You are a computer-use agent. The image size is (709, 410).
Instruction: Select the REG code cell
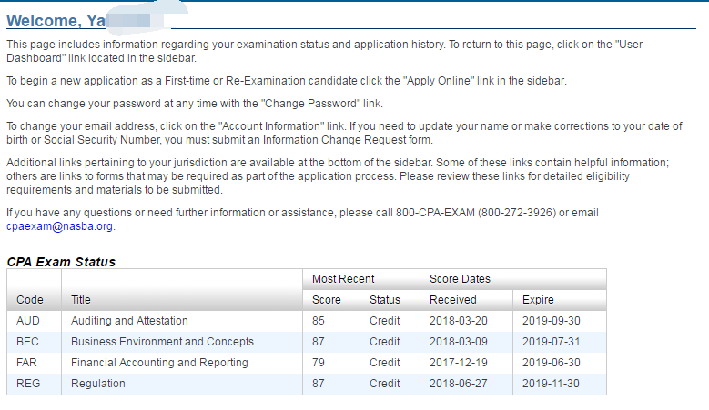pos(29,384)
